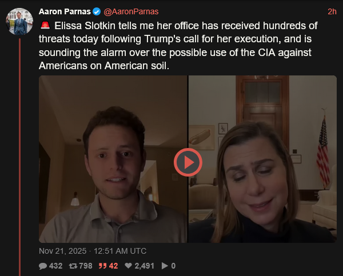Screen dimensions: 343x276
Task: Click the heart likes icon
Action: [128, 266]
